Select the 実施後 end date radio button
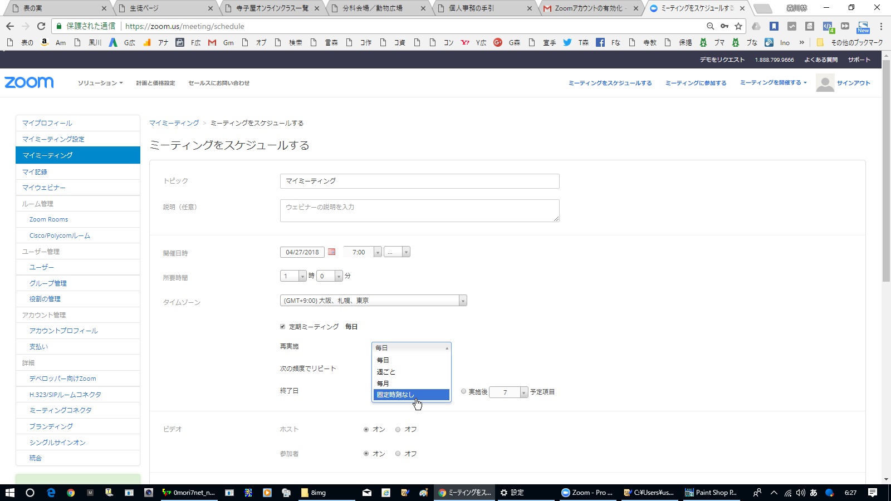The image size is (891, 501). click(x=463, y=391)
